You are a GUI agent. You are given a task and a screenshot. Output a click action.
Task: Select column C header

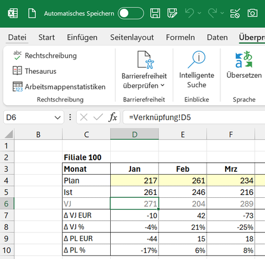pyautogui.click(x=86, y=134)
